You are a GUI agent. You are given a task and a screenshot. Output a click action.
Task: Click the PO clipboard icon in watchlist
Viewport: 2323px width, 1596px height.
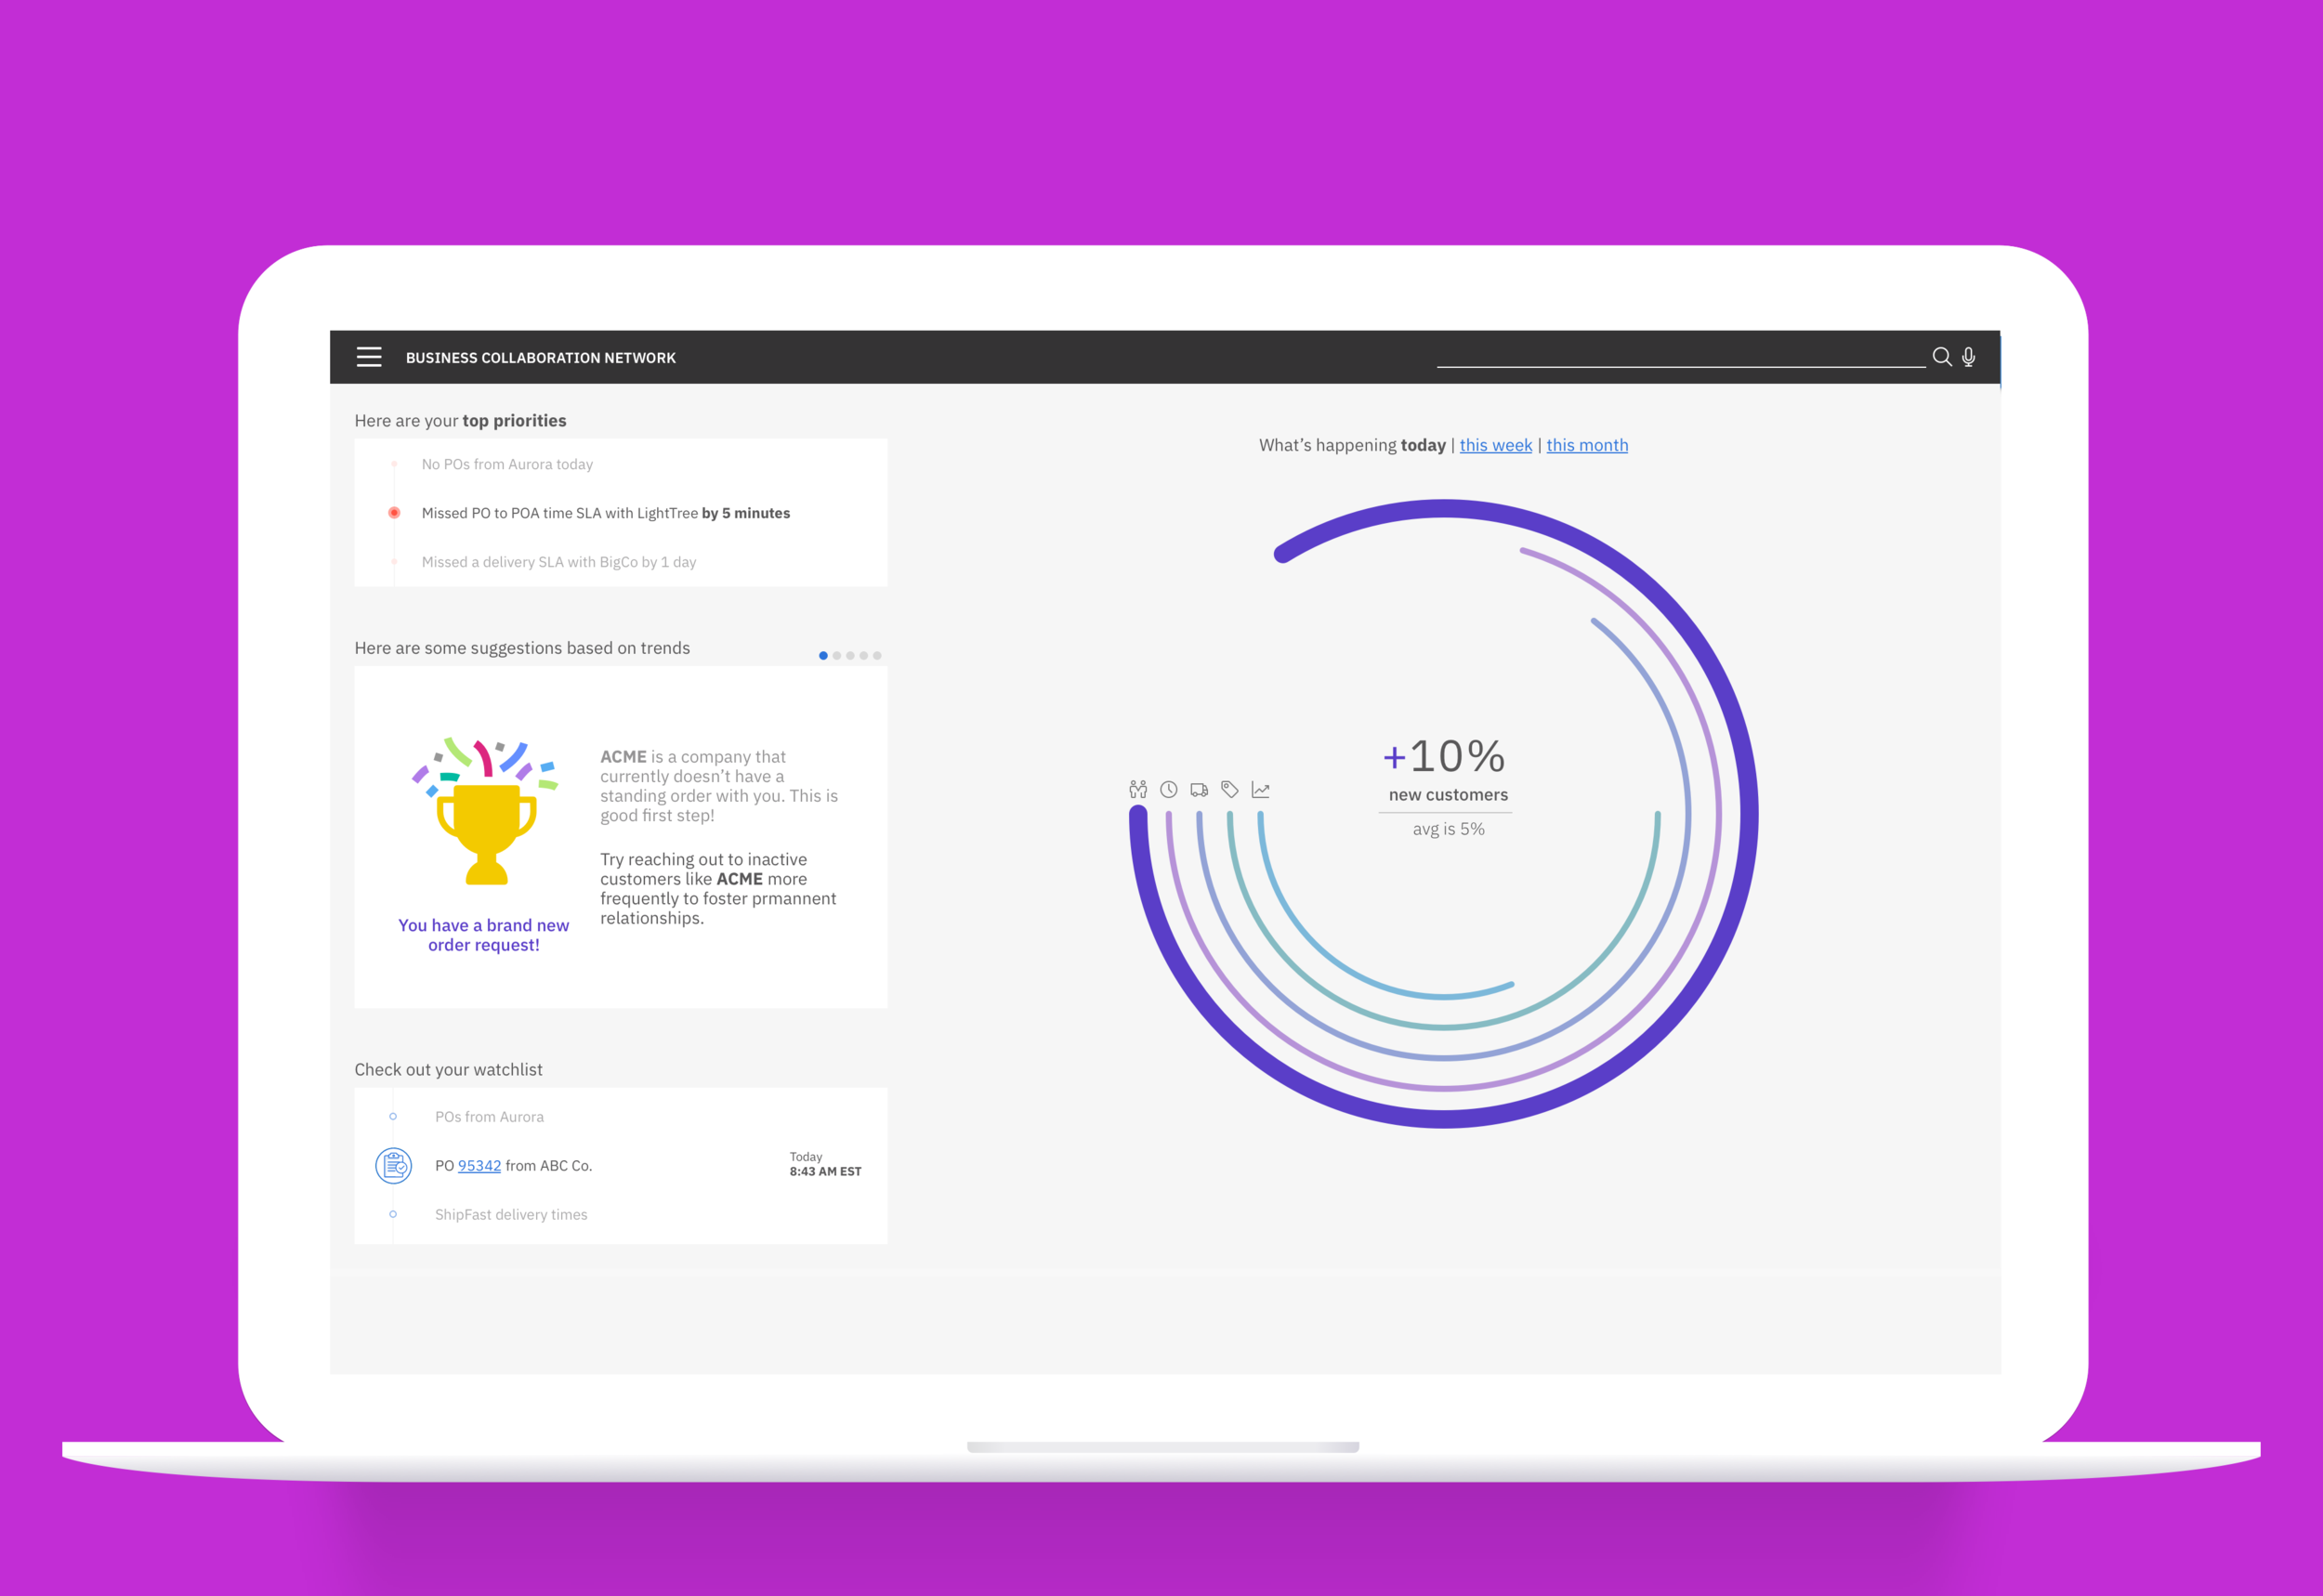coord(393,1166)
